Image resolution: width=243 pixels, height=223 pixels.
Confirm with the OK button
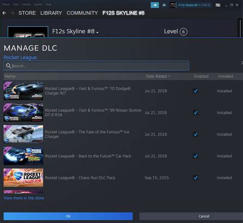68,216
